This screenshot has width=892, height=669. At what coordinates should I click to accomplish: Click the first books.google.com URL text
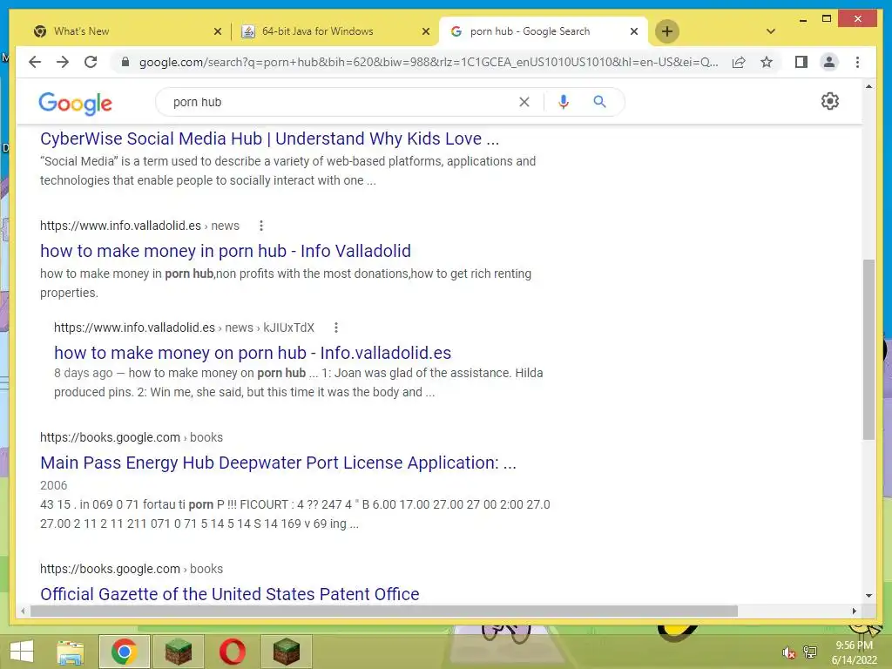pyautogui.click(x=131, y=437)
